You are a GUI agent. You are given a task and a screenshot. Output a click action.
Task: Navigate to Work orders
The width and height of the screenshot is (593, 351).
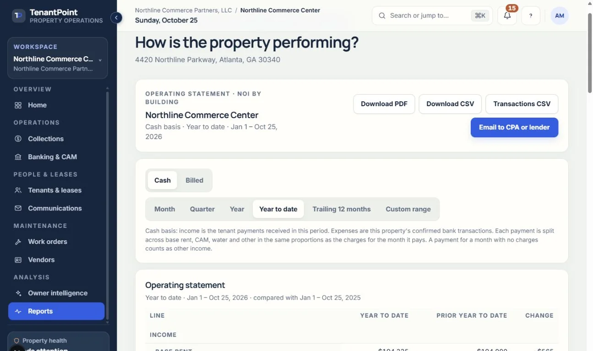coord(57,242)
